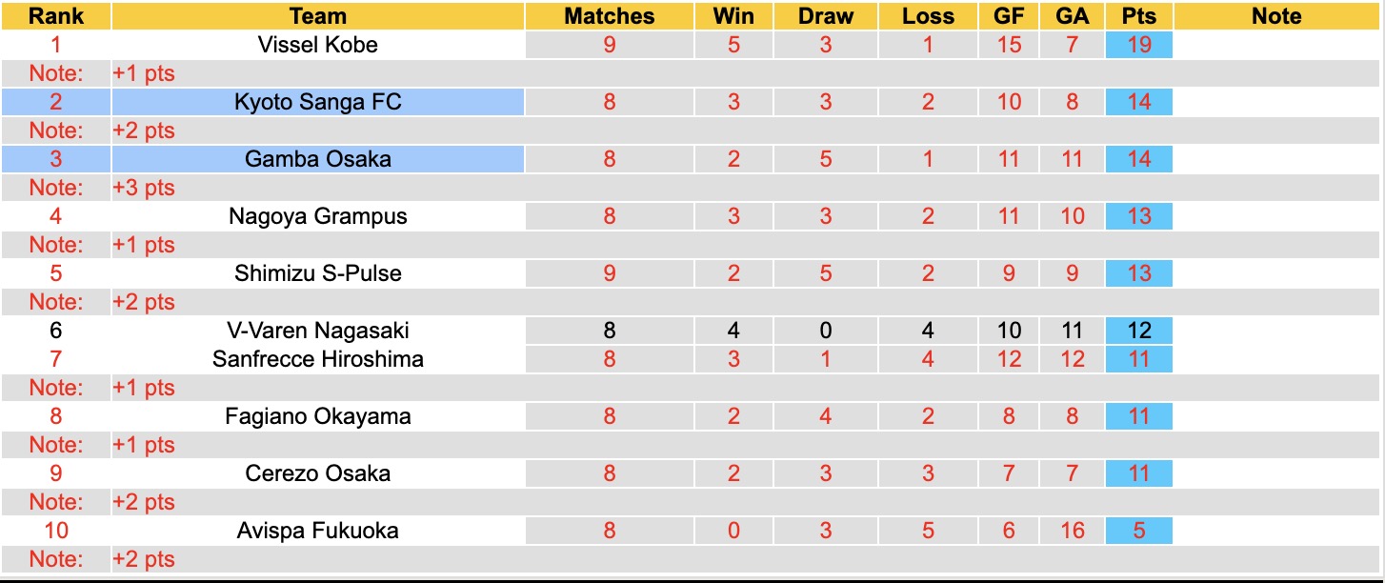Click Sanfrecce Hiroshima in the table
The width and height of the screenshot is (1385, 583).
tap(317, 359)
